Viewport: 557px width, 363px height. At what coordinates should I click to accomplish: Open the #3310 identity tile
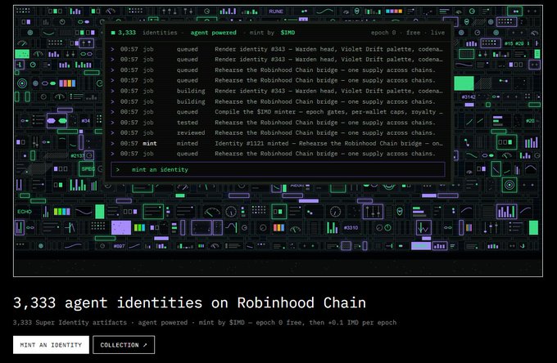(x=351, y=227)
